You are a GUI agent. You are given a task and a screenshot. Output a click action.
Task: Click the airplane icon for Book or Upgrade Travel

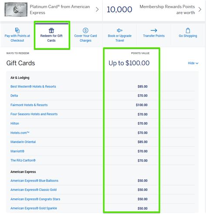point(120,30)
